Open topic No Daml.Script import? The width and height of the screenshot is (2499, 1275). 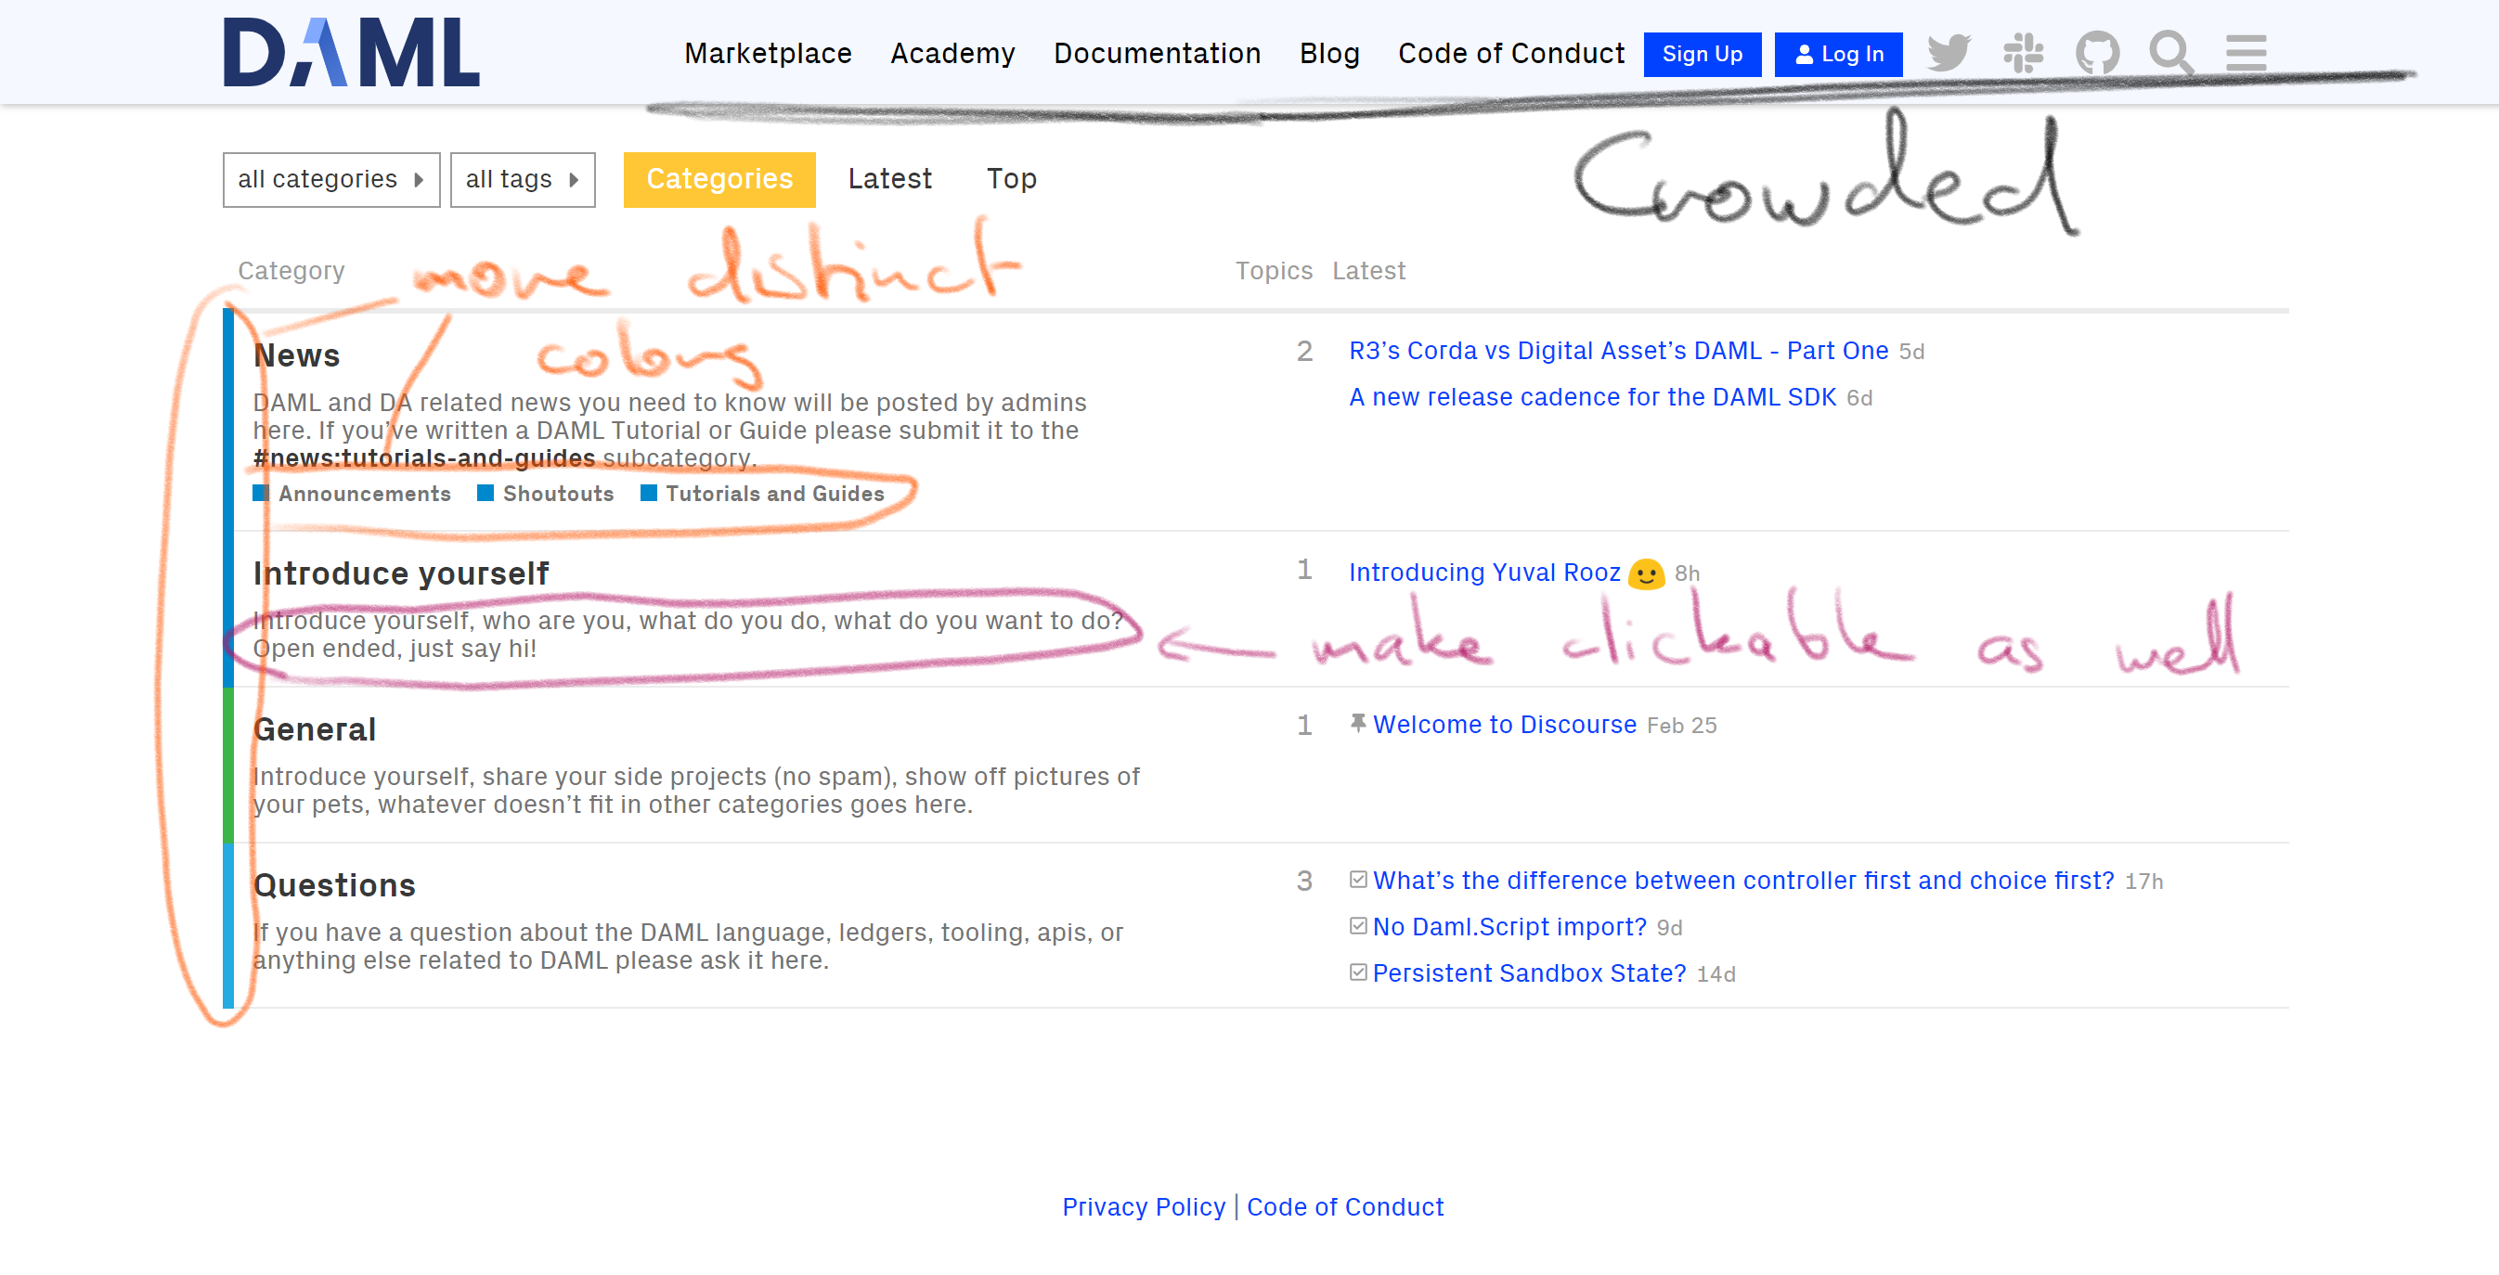click(x=1510, y=927)
